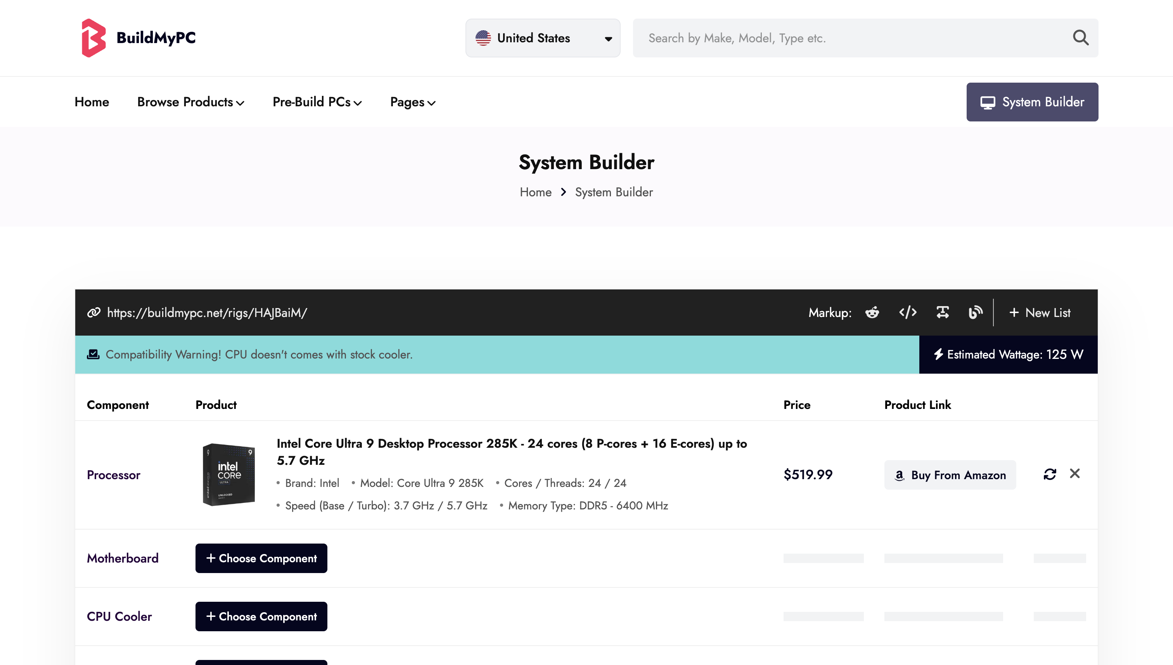Click the Reddit markup icon
The image size is (1173, 665).
click(872, 312)
